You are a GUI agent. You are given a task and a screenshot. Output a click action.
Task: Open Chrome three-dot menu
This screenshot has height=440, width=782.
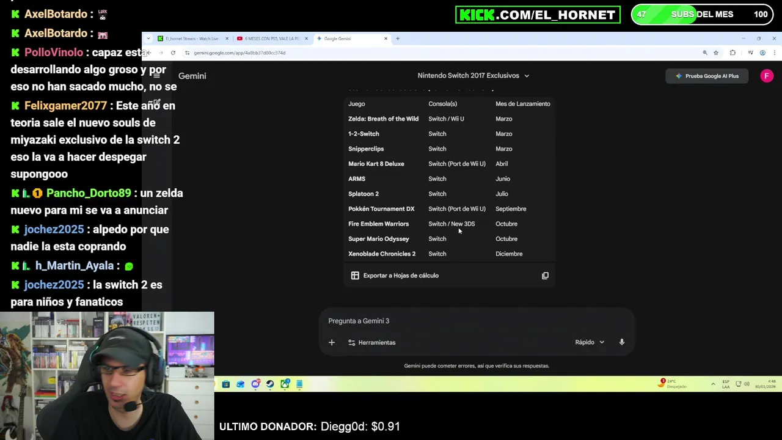pos(775,53)
